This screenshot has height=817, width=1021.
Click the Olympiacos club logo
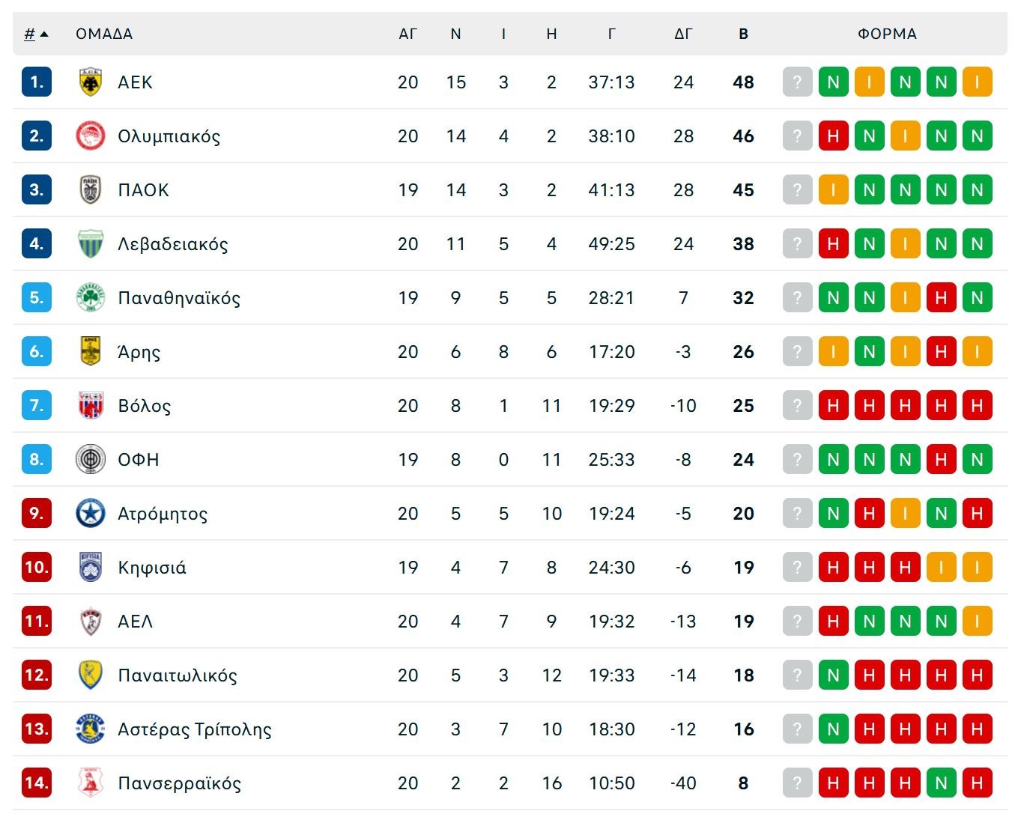pyautogui.click(x=91, y=136)
